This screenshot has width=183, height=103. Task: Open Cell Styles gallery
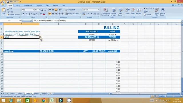tap(120, 12)
